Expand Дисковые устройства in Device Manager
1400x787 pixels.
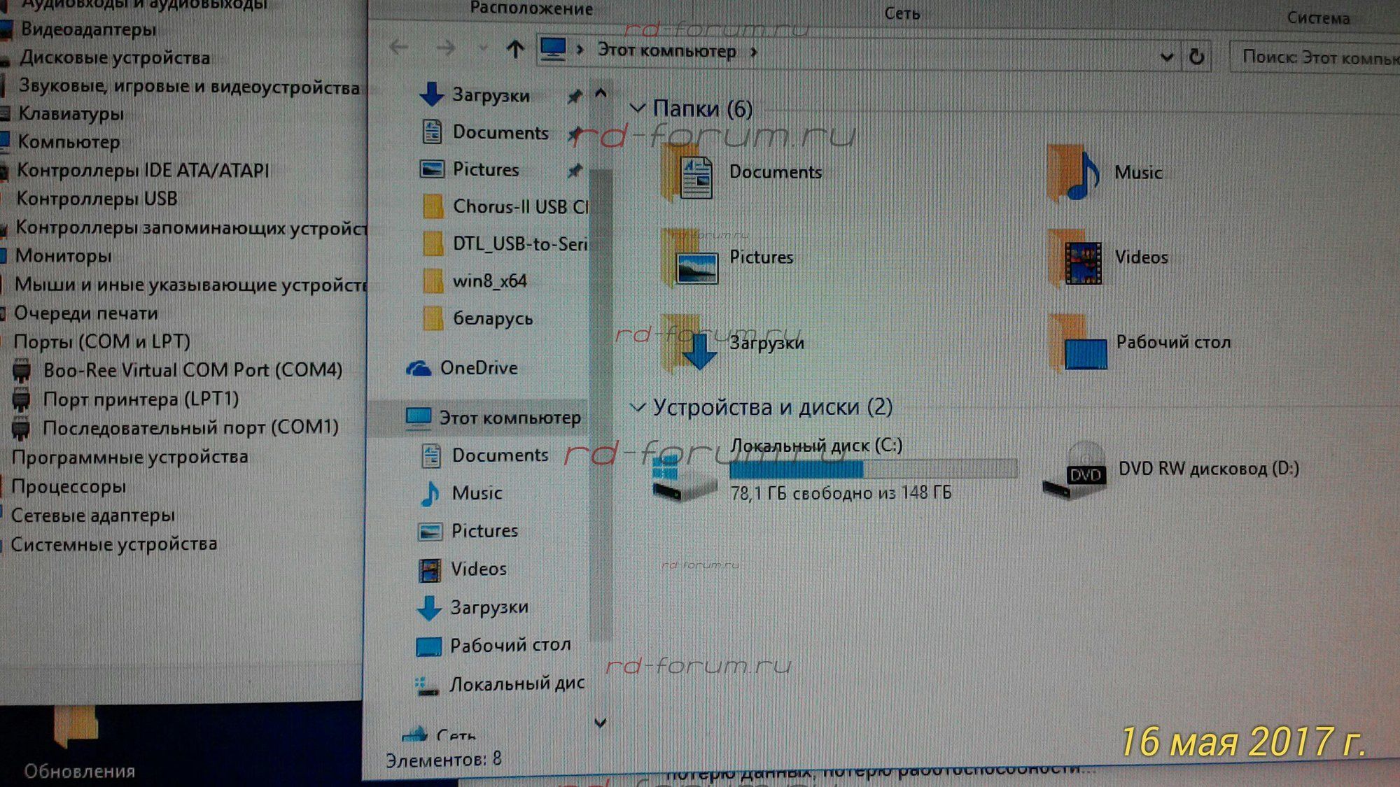[115, 57]
